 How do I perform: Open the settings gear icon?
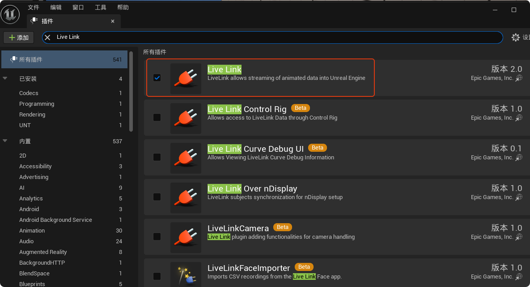point(515,37)
